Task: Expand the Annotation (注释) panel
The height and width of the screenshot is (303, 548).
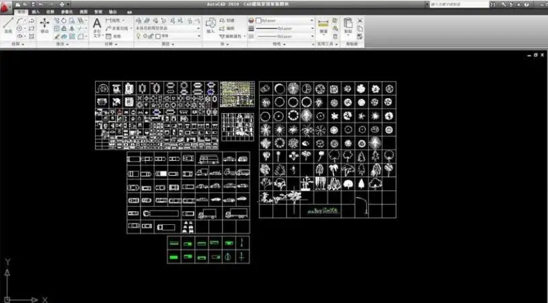Action: [111, 45]
